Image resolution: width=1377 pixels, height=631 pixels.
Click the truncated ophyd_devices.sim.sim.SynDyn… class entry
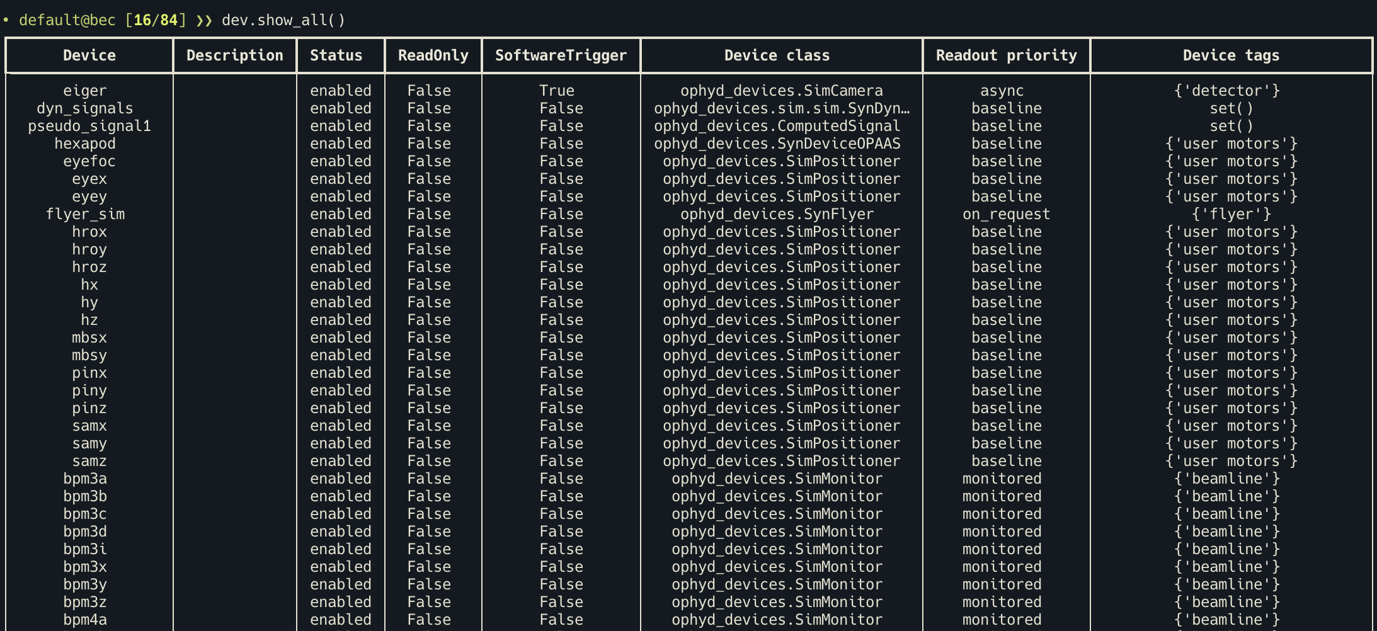pos(782,108)
